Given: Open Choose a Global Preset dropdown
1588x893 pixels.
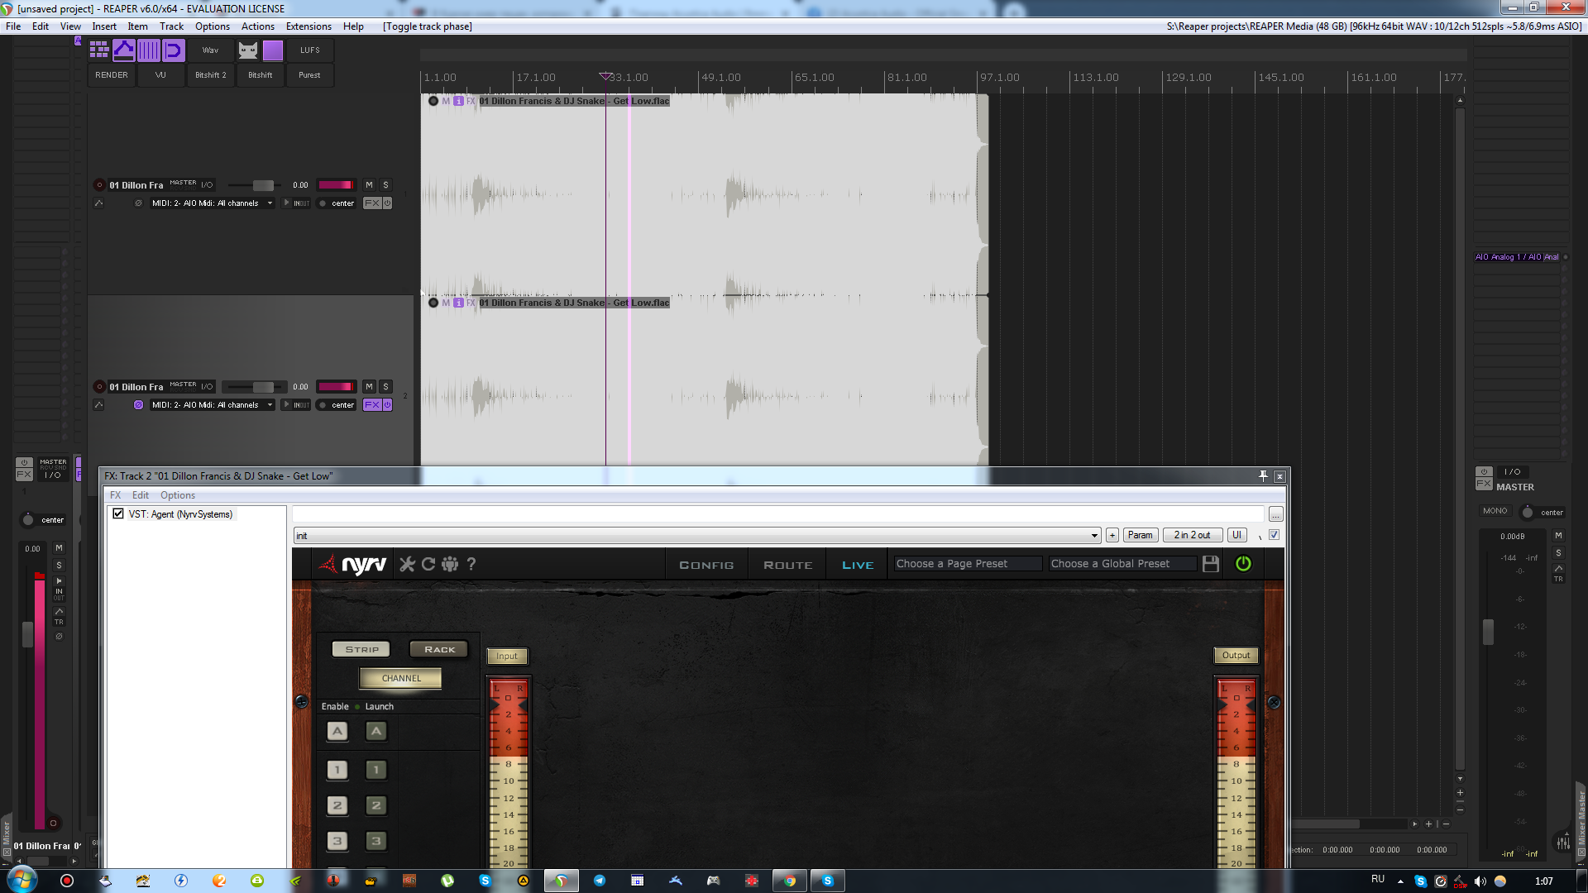Looking at the screenshot, I should tap(1122, 564).
